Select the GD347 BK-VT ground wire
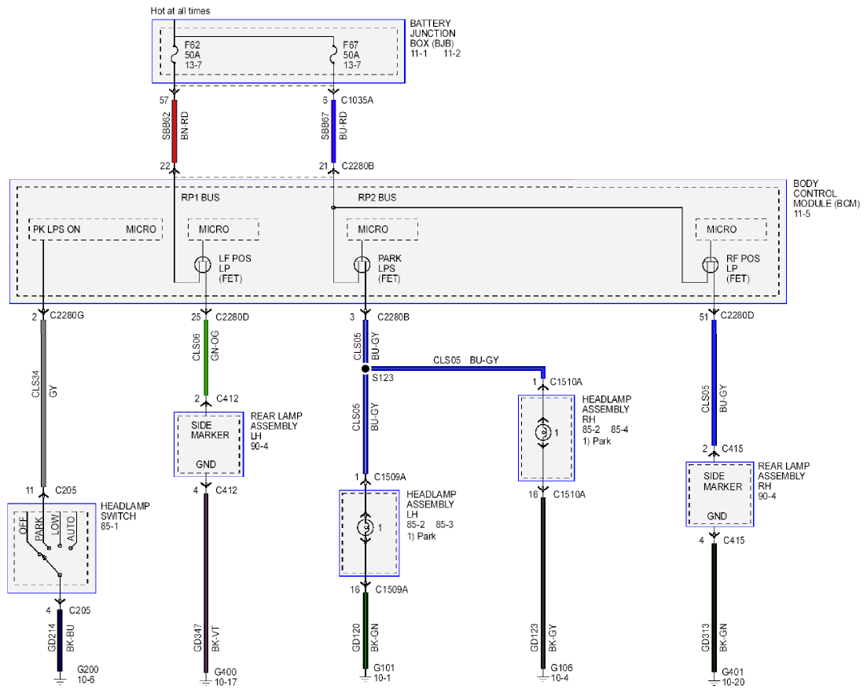 [206, 582]
